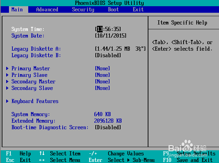Go to the Exit tab
Image resolution: width=219 pixels, height=163 pixels.
coord(138,10)
